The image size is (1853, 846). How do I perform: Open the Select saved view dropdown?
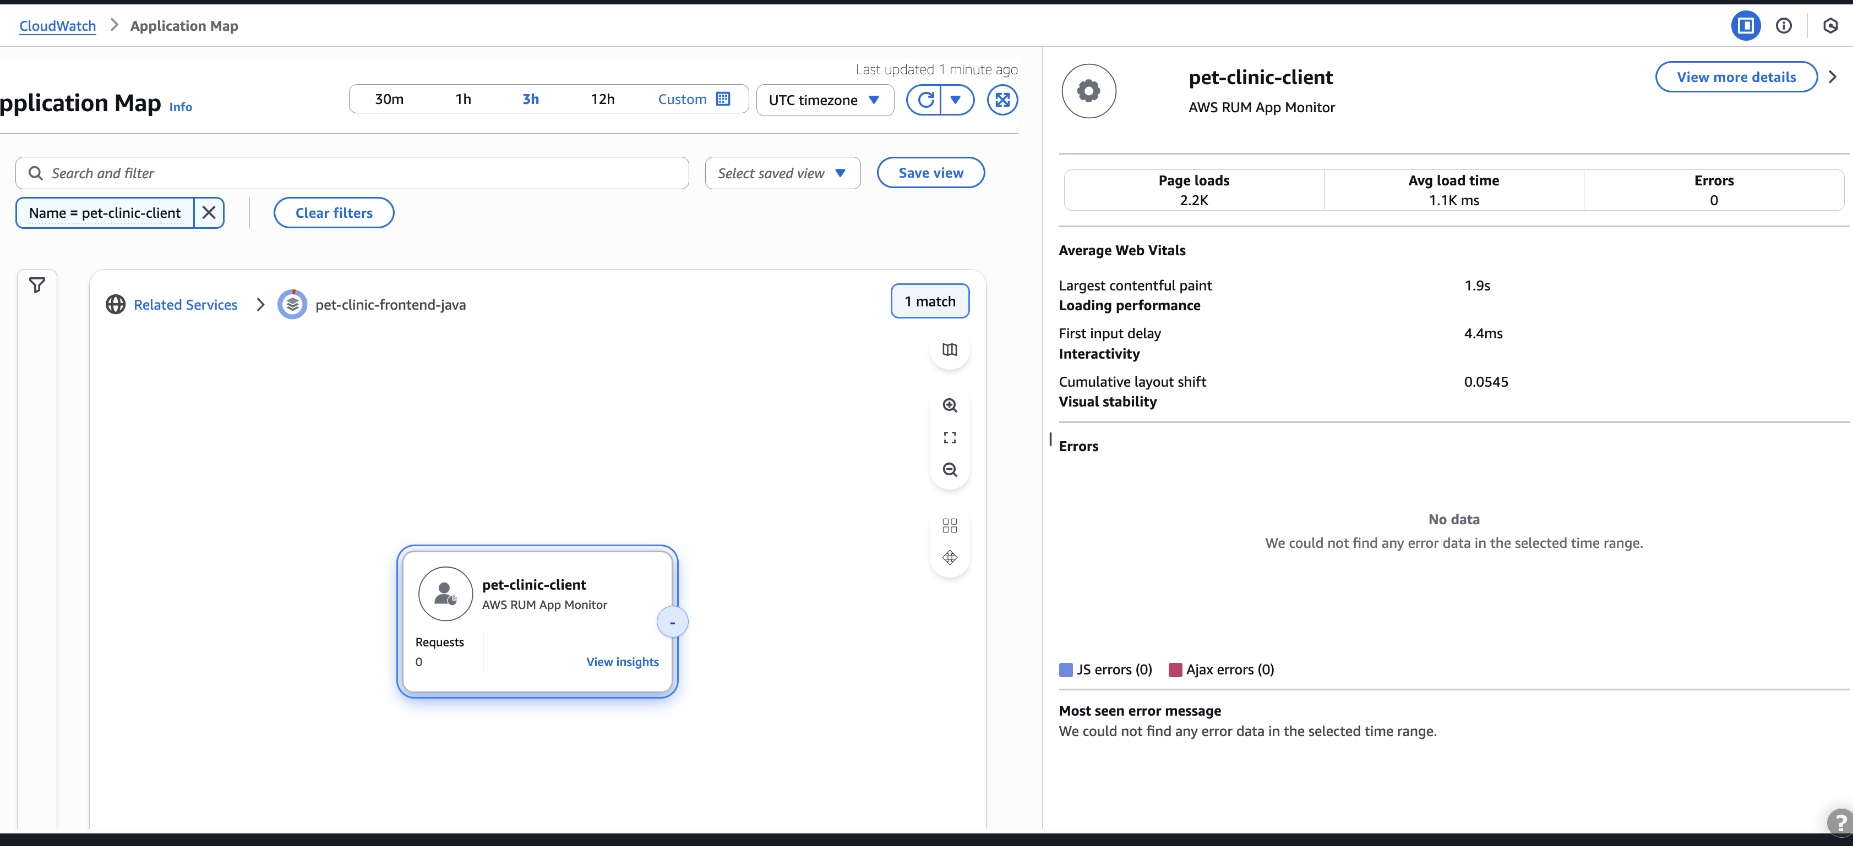pos(782,173)
